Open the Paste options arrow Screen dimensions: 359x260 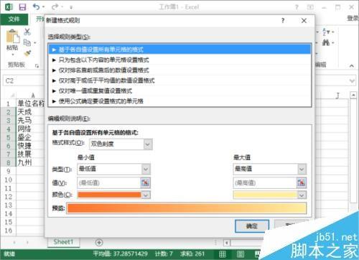12,55
